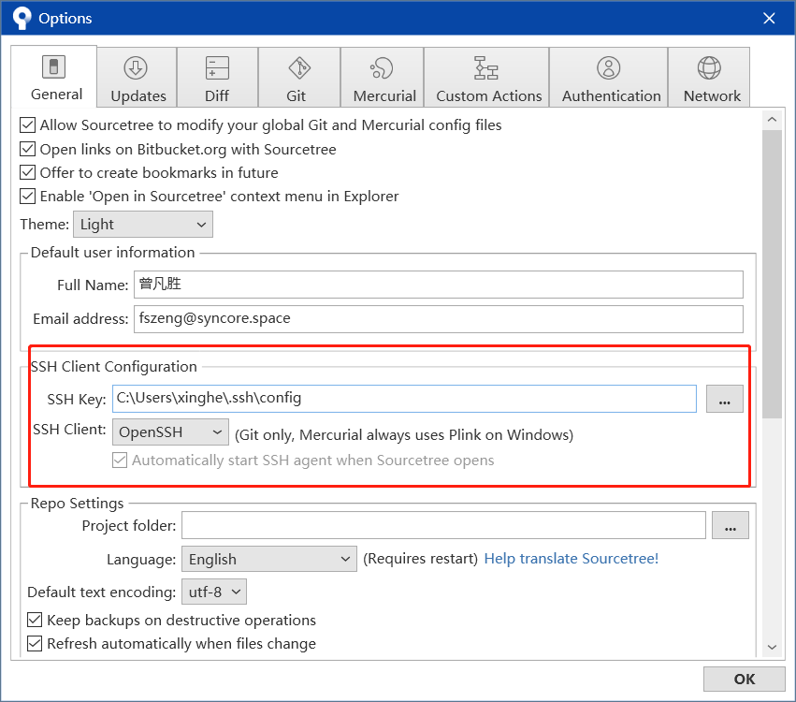
Task: Click the scrollbar up arrow
Action: click(x=772, y=120)
